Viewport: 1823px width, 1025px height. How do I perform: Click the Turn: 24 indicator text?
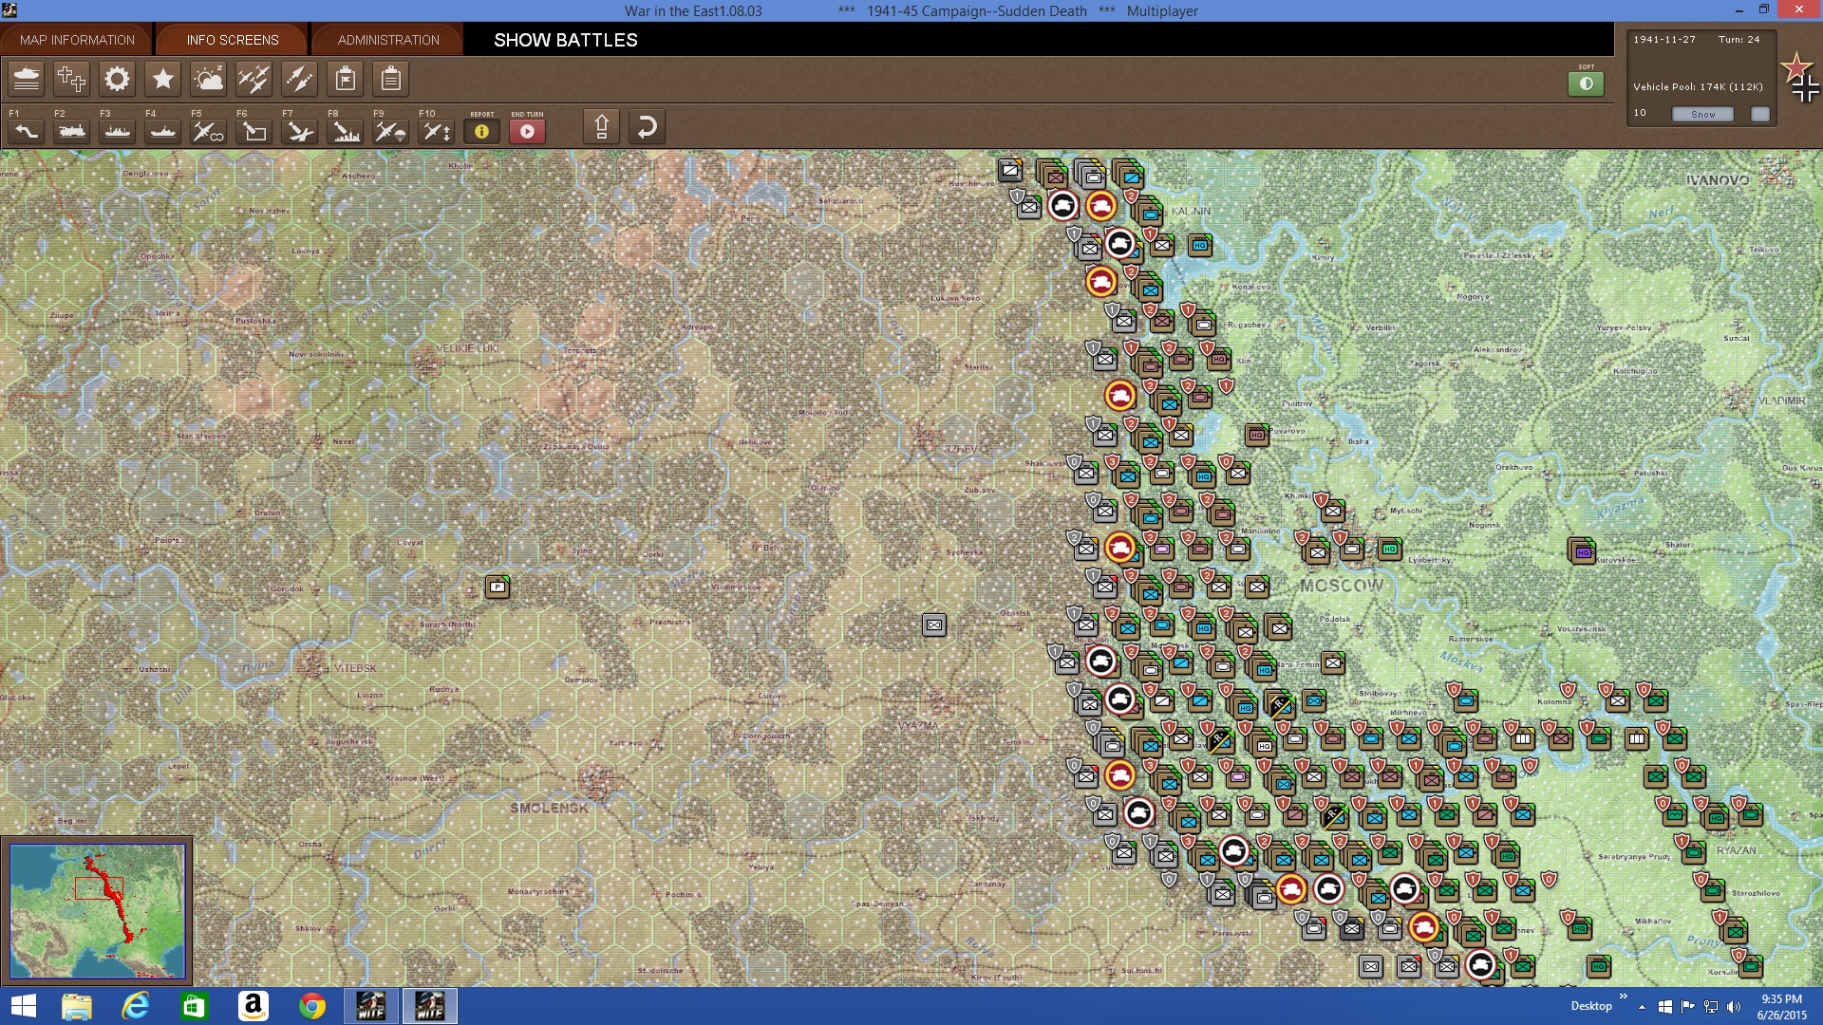(x=1738, y=40)
